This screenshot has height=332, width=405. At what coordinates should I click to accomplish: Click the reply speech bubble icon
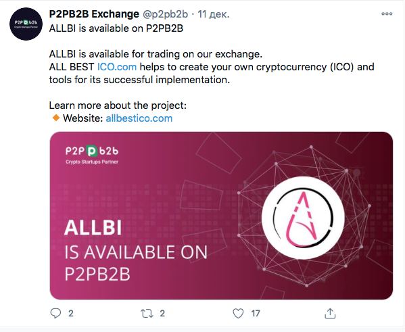pos(55,313)
